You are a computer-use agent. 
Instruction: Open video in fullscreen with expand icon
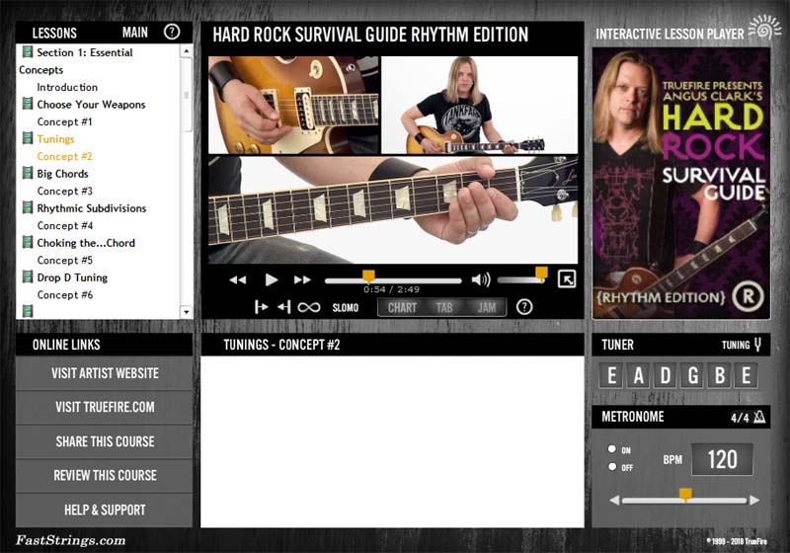pyautogui.click(x=567, y=278)
